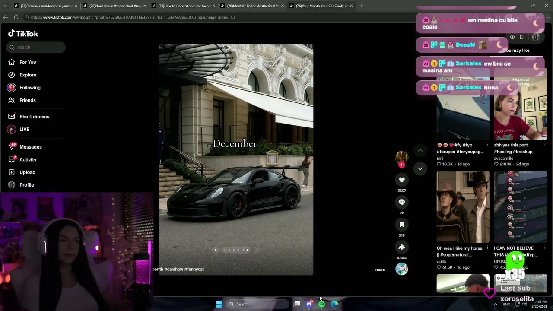553x311 pixels.
Task: Click the ENG language indicator
Action: coord(506,304)
